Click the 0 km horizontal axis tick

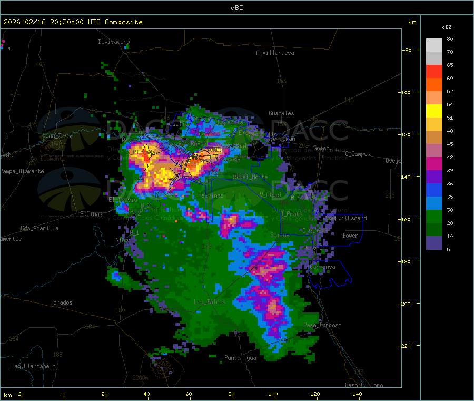coord(63,394)
